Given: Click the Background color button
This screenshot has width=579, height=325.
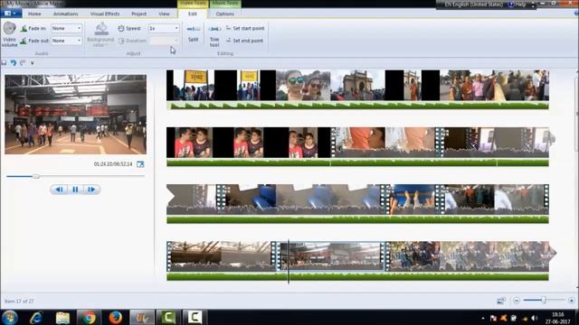Looking at the screenshot, I should [x=100, y=34].
